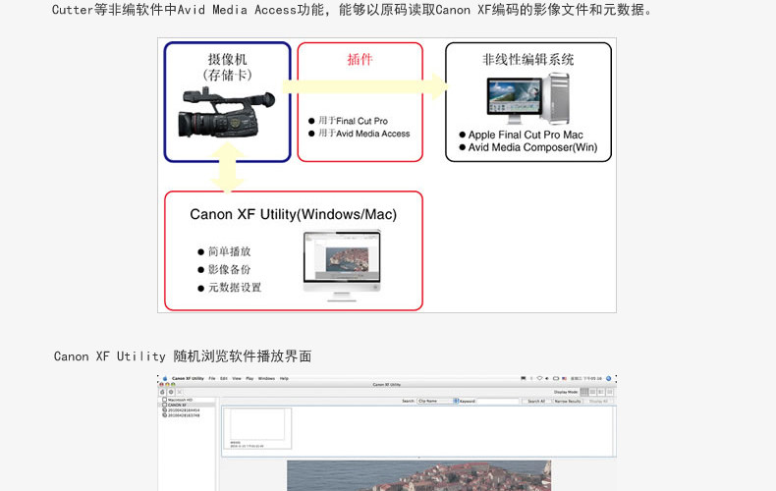Click the green zoom window button
The image size is (776, 491).
tap(173, 385)
